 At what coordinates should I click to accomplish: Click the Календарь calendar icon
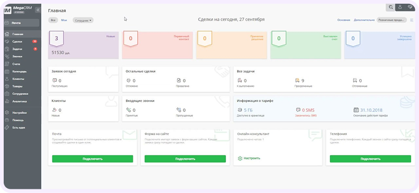[x=7, y=72]
